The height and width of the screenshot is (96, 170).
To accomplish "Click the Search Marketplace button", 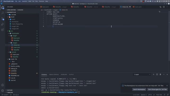I will point(139,90).
